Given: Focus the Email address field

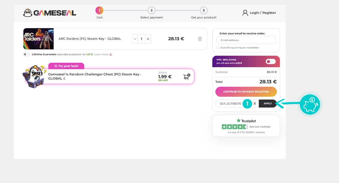Looking at the screenshot, I should (246, 40).
